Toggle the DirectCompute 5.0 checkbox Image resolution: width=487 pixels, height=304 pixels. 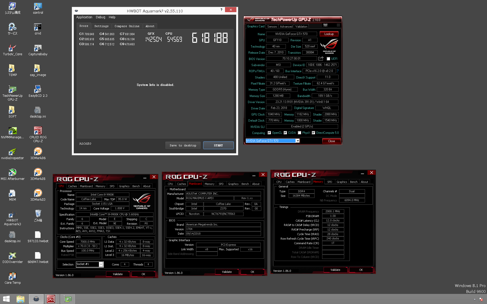click(x=314, y=133)
